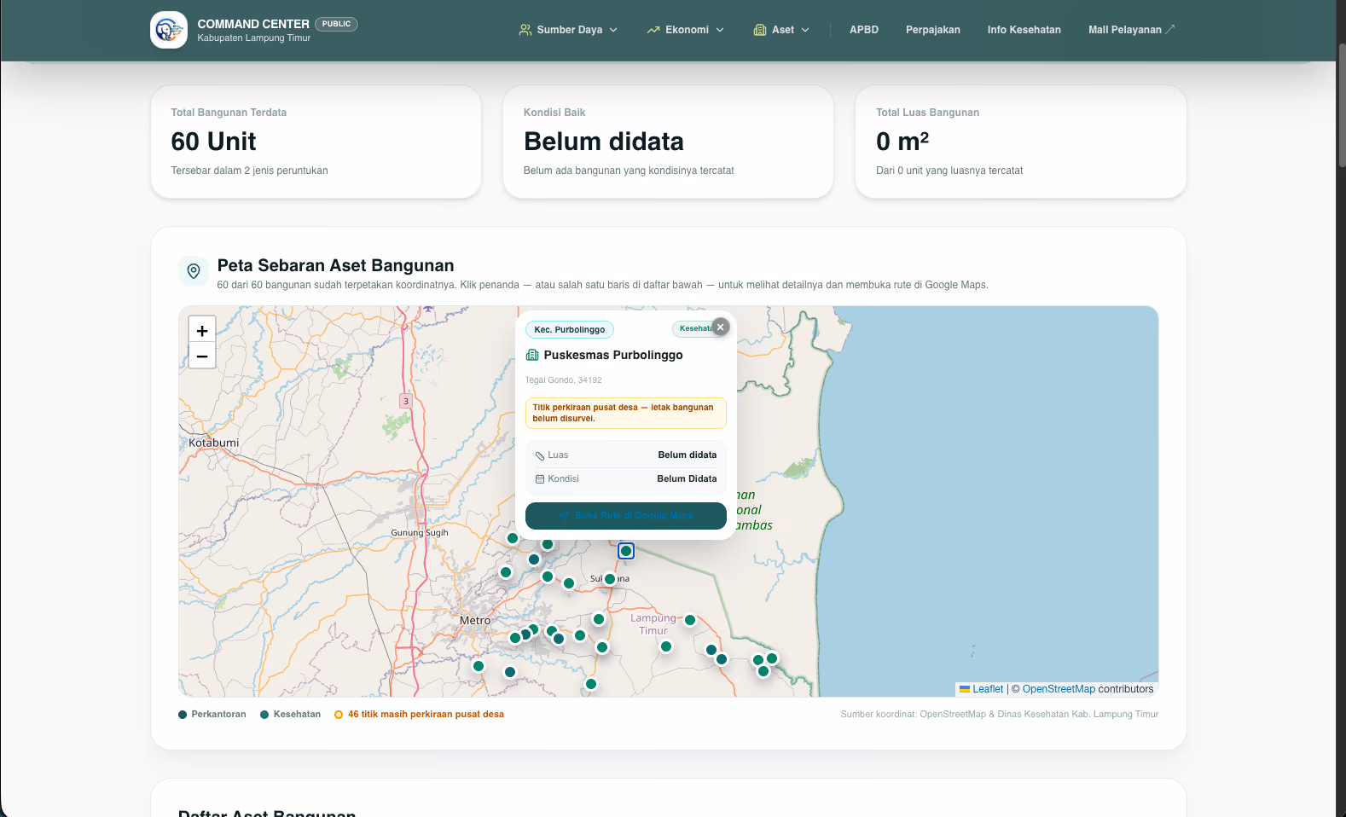Image resolution: width=1346 pixels, height=817 pixels.
Task: Click the map pin icon beside Peta Sebaran title
Action: 194,271
